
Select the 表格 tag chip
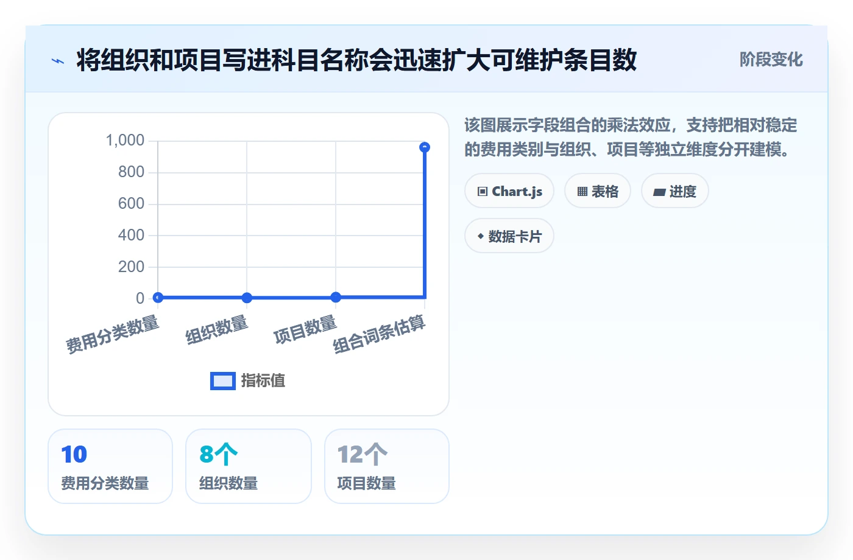click(x=598, y=191)
